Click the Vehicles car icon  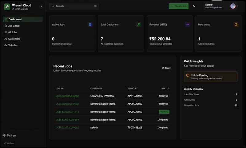coord(6,45)
